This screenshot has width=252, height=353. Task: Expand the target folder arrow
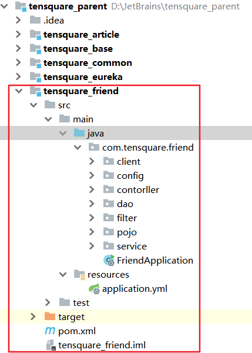click(33, 317)
